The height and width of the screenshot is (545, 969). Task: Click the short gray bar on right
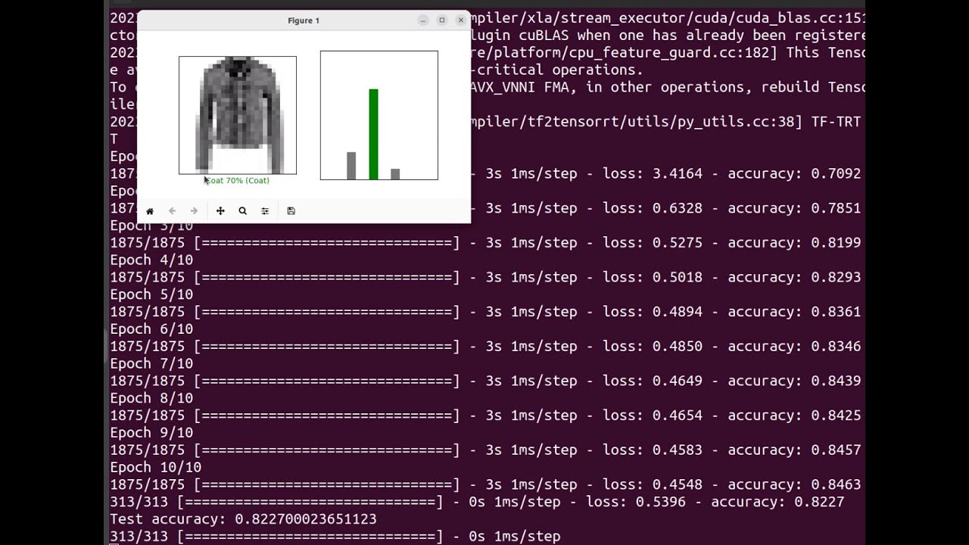(395, 174)
